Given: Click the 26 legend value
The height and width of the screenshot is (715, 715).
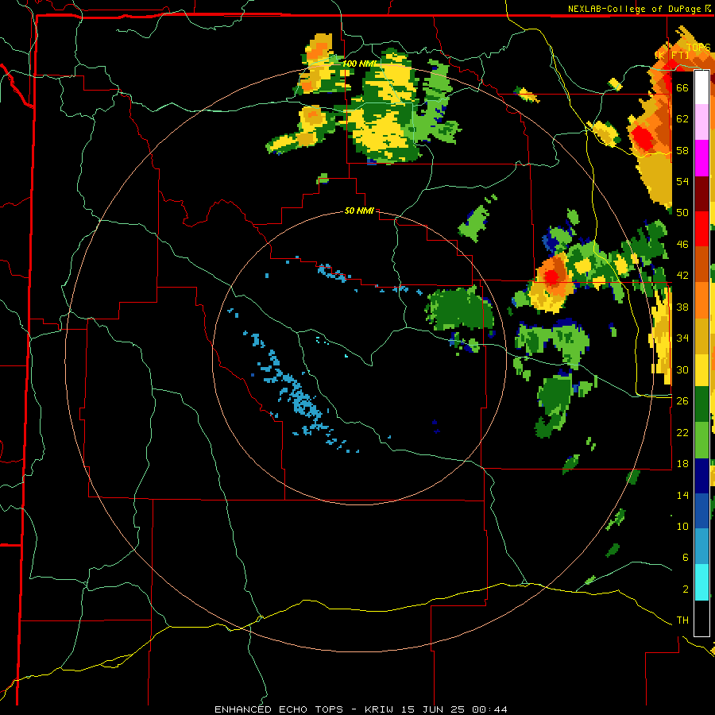Looking at the screenshot, I should pos(682,401).
